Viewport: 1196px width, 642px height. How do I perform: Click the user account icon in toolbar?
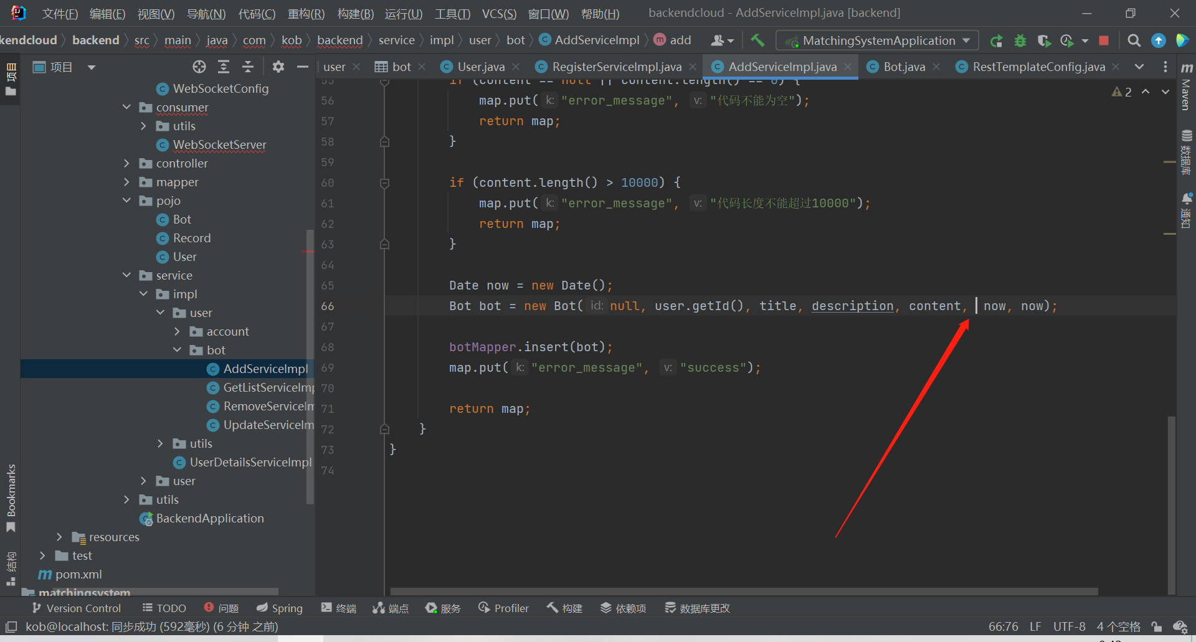pyautogui.click(x=722, y=40)
